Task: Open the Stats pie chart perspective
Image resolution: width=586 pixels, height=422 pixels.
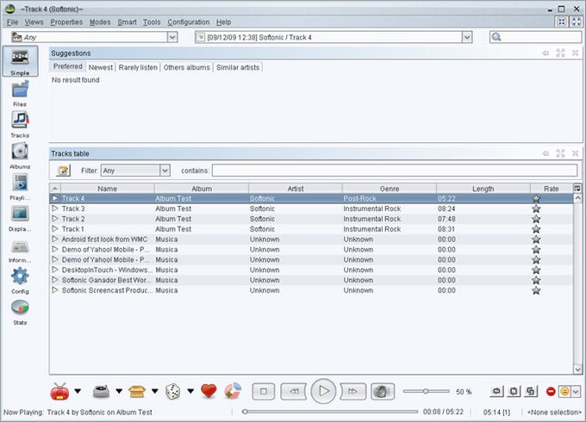Action: pyautogui.click(x=20, y=307)
